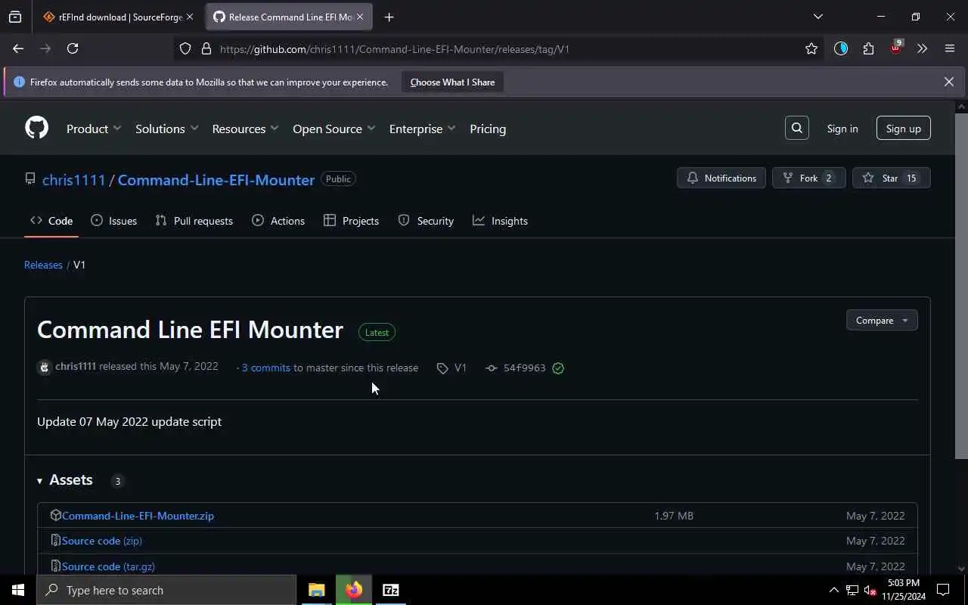The image size is (968, 605).
Task: Open the Firefox extensions puzzle icon
Action: [868, 48]
